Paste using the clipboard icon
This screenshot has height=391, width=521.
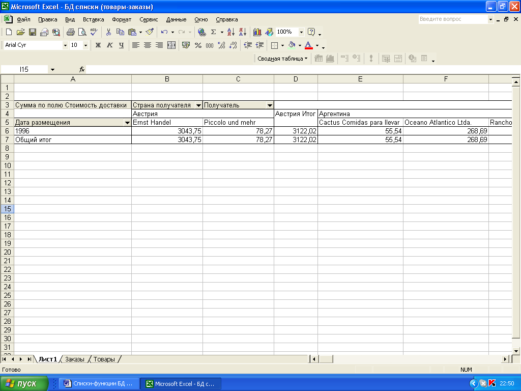click(132, 32)
